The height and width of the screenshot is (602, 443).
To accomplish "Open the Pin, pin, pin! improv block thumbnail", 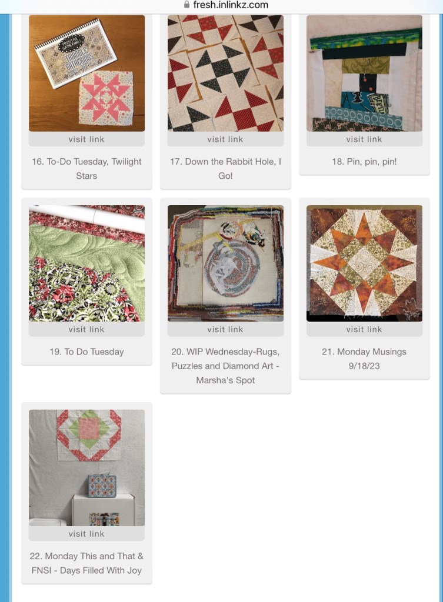I will tap(364, 73).
